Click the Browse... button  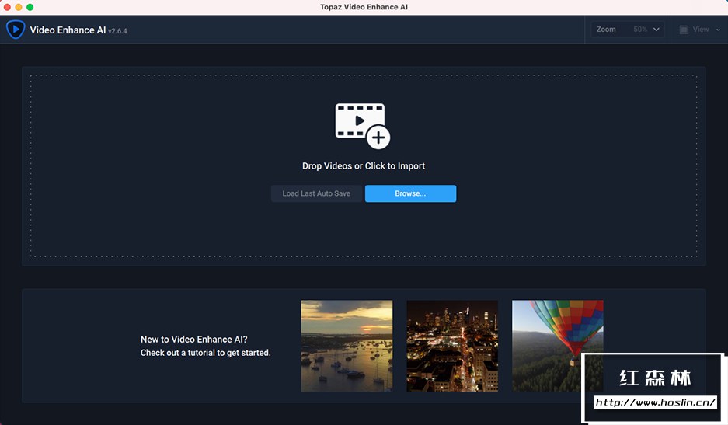coord(410,193)
